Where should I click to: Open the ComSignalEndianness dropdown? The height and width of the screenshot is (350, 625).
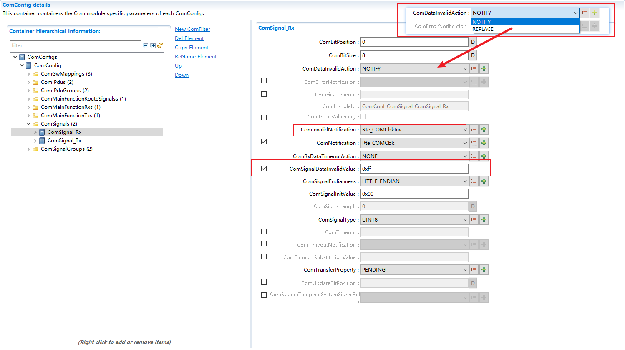[465, 181]
